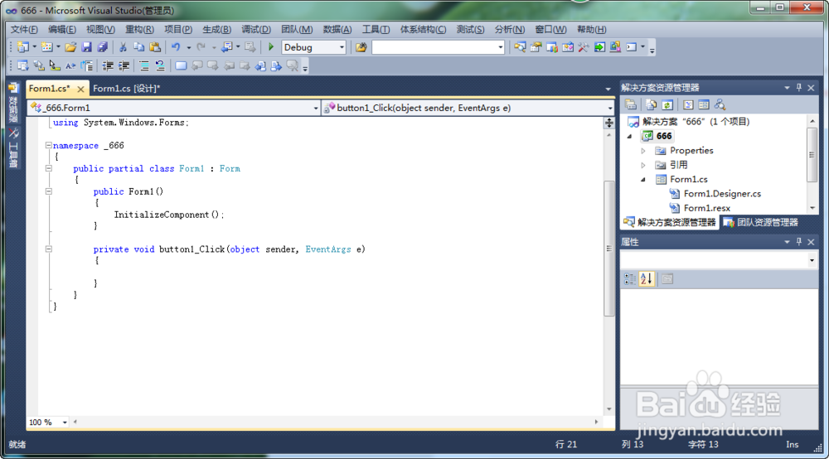Expand the Properties node in Solution Explorer
This screenshot has width=829, height=459.
643,151
